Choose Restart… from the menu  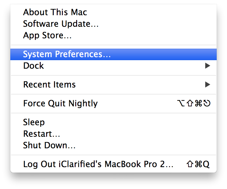[42, 134]
